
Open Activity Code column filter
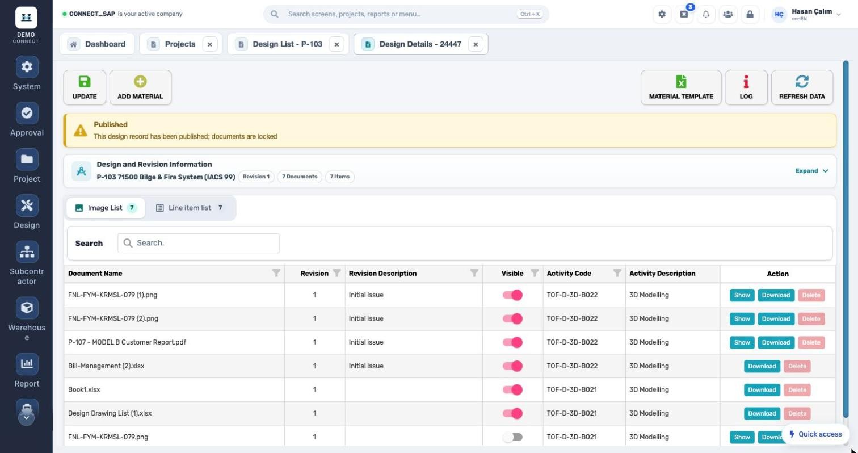click(x=617, y=273)
